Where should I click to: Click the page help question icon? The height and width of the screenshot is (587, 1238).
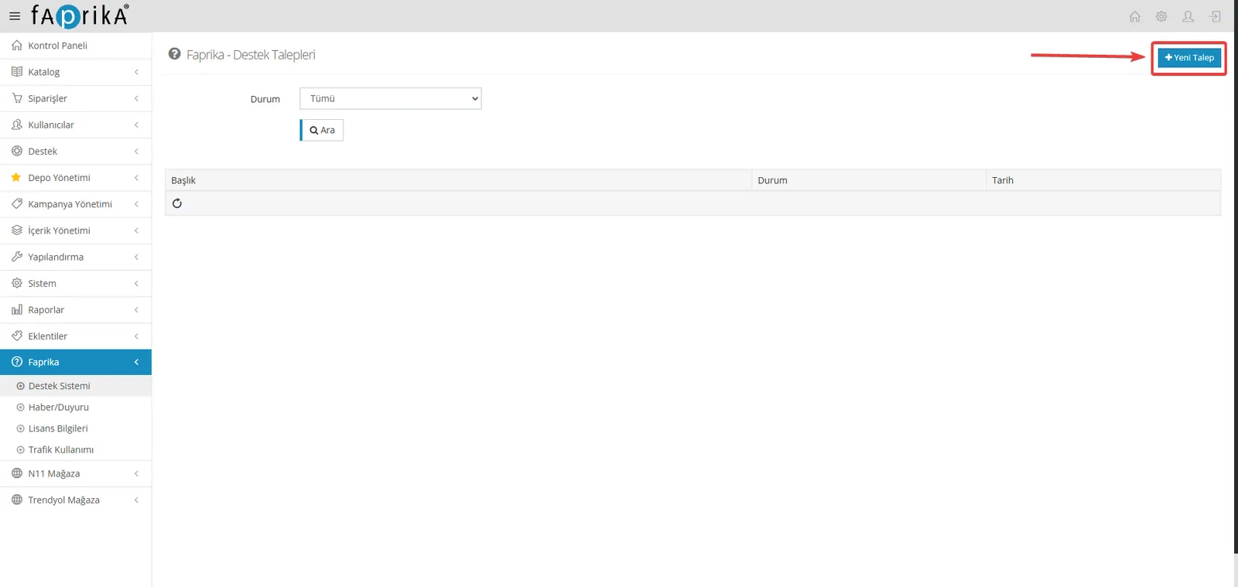coord(175,54)
